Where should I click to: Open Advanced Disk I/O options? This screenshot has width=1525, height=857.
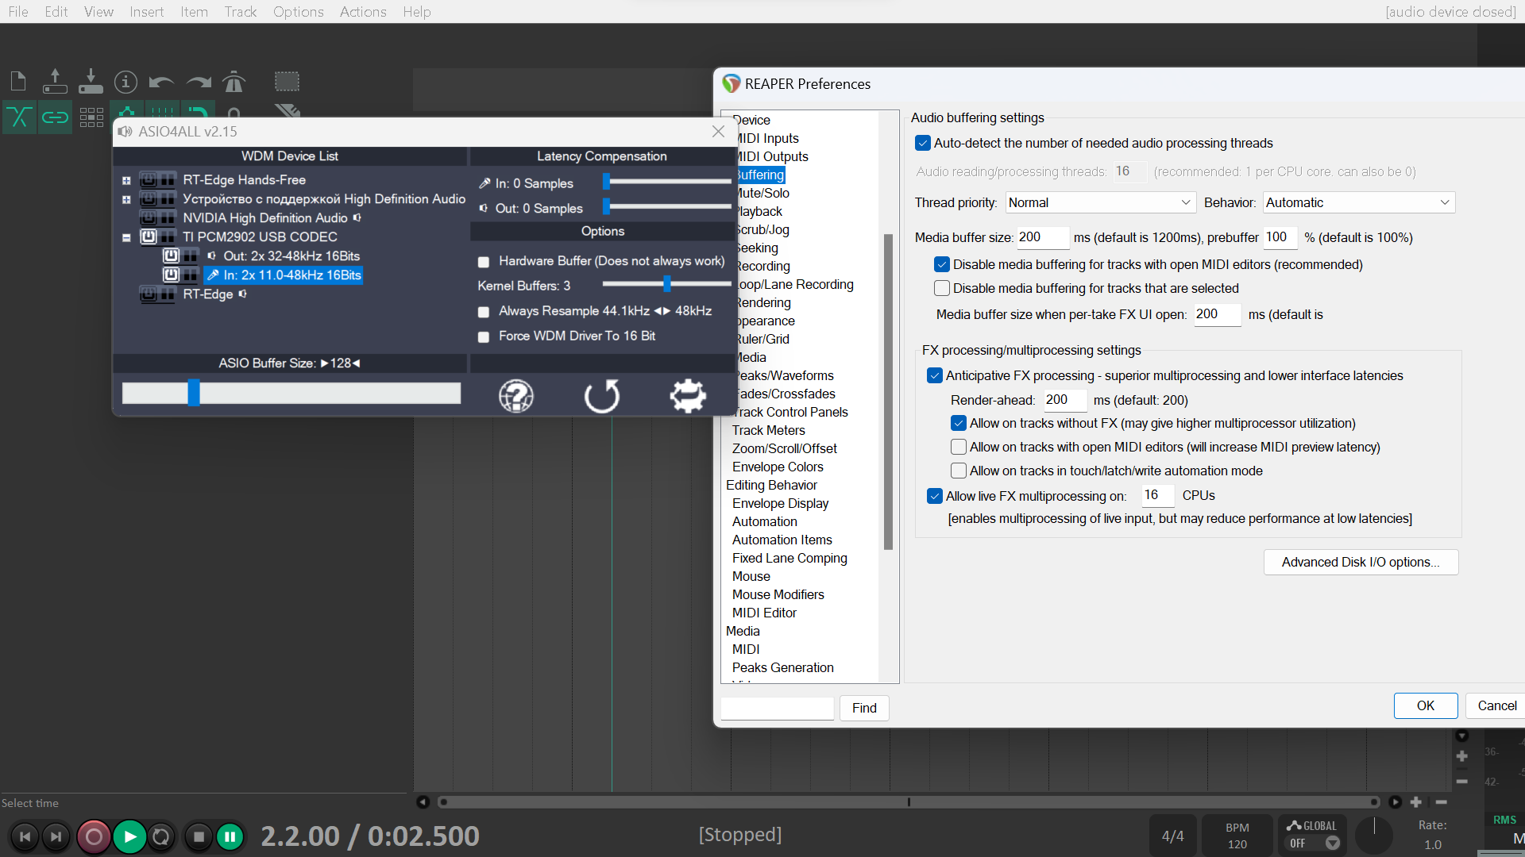(x=1361, y=562)
